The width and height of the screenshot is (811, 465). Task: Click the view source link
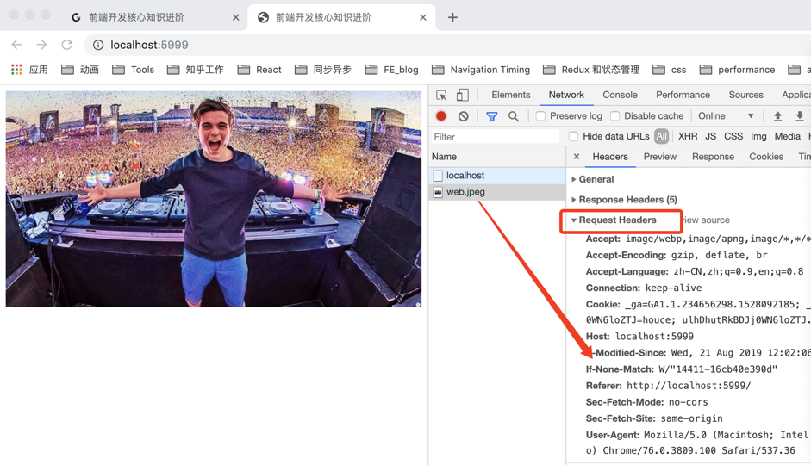706,220
